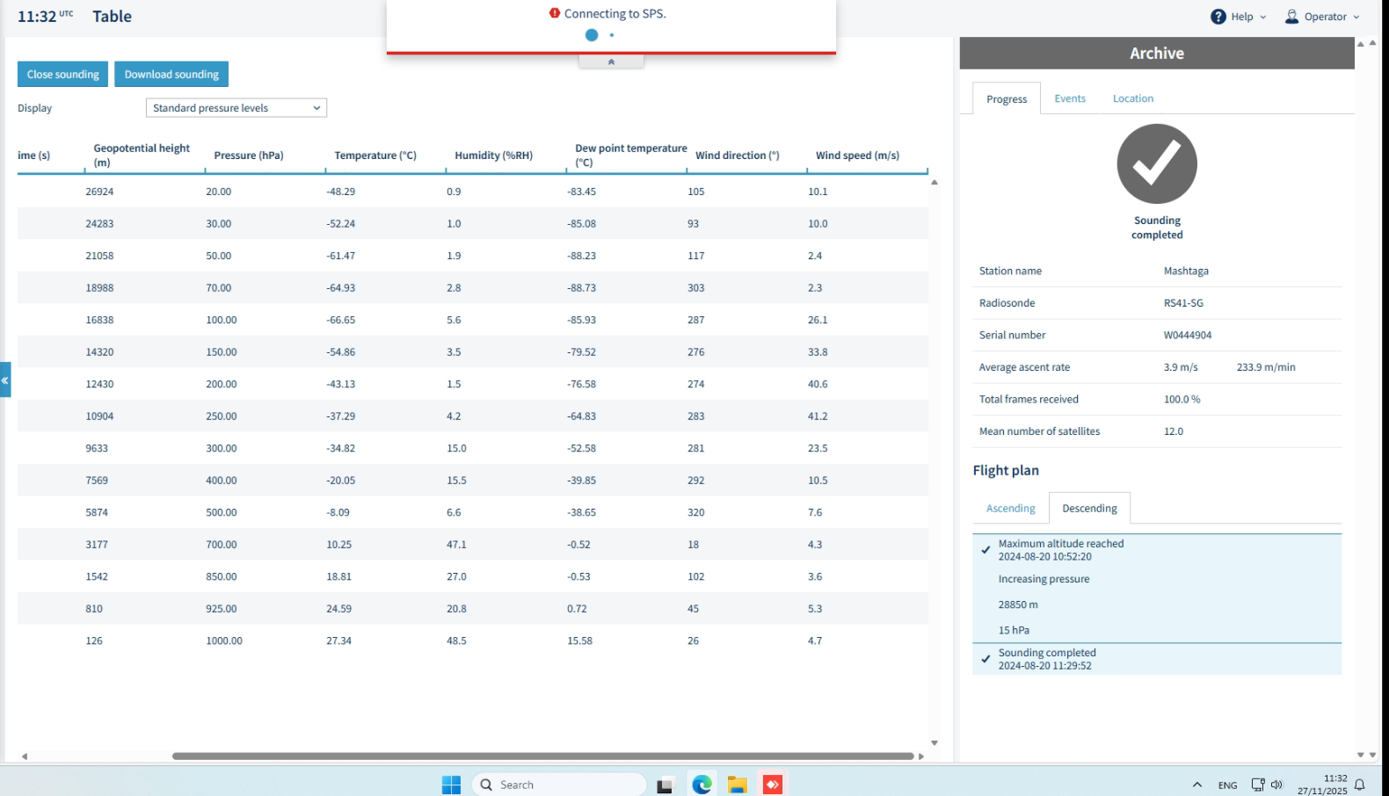
Task: Click the Sounding completed checkmark icon
Action: (1157, 164)
